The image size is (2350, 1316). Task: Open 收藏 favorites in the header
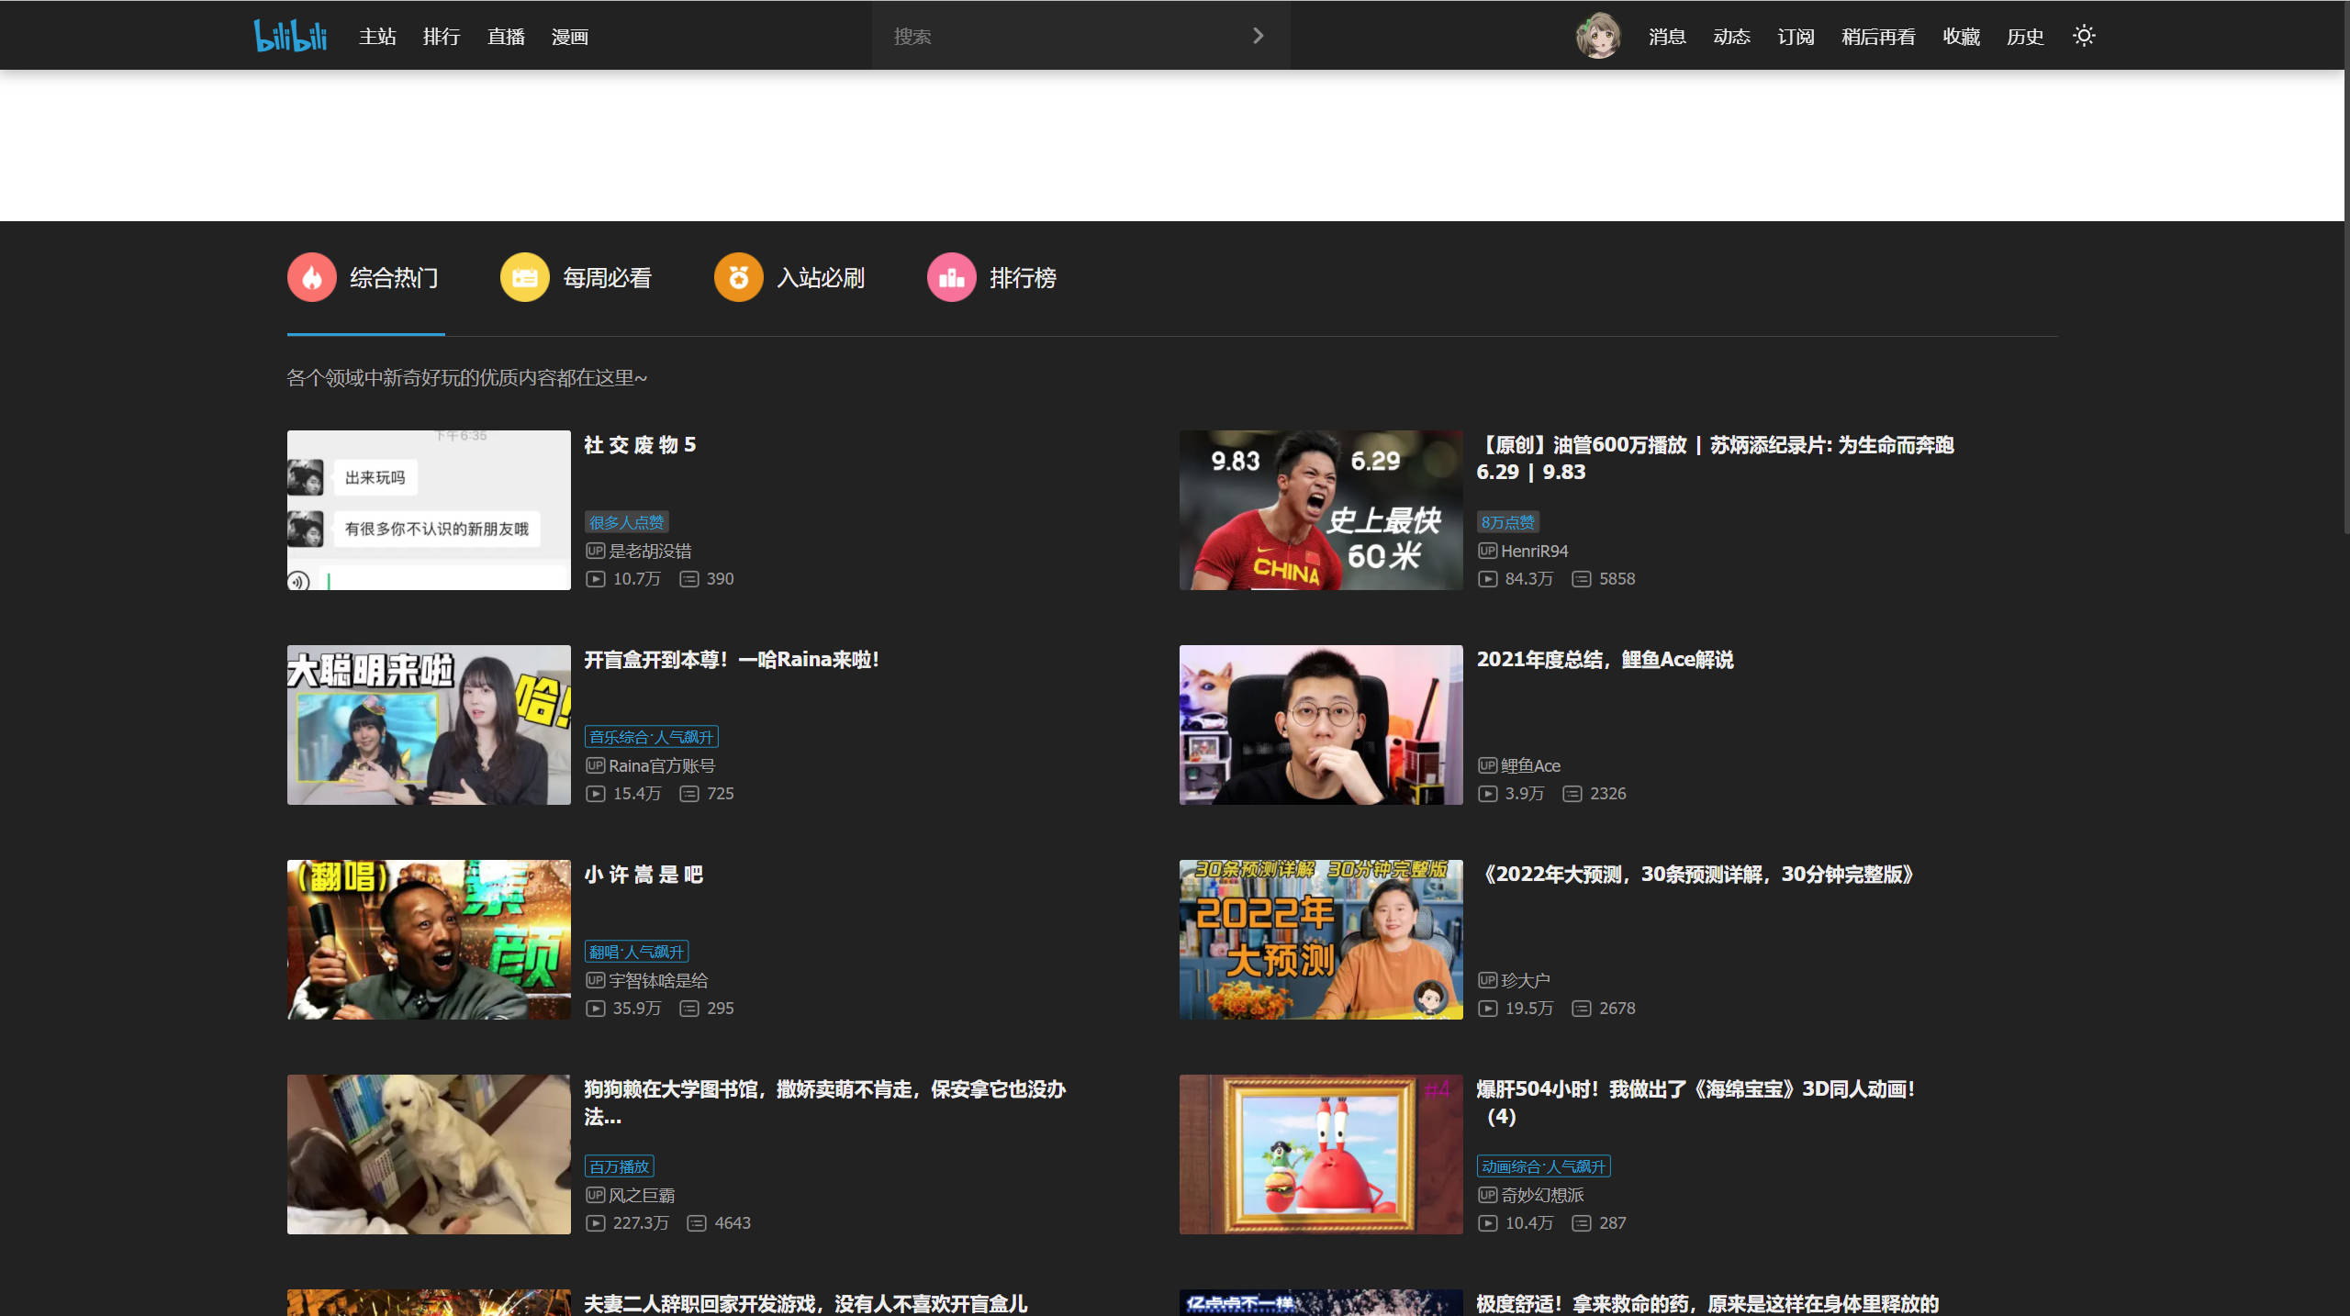pyautogui.click(x=1961, y=37)
